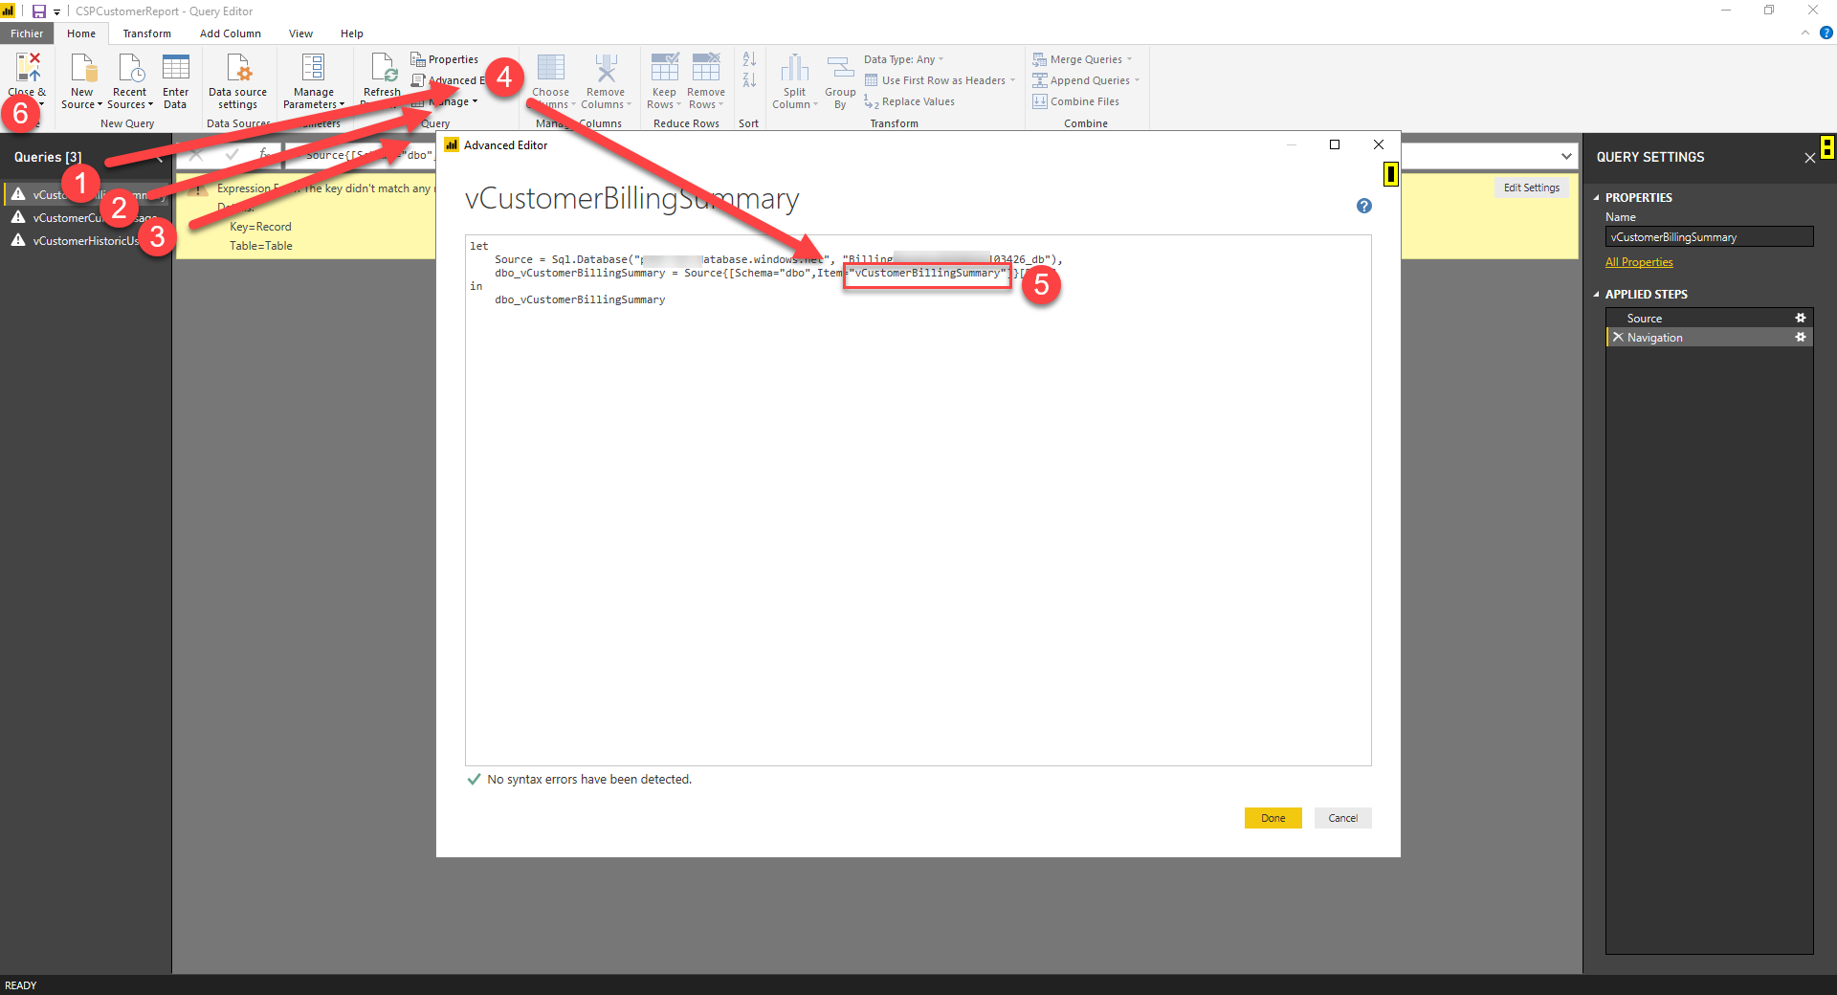Click inside the Advanced Editor code area

(x=918, y=500)
